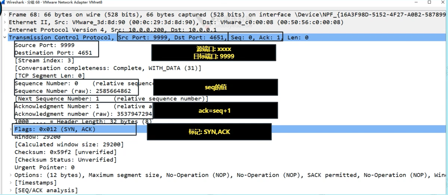This screenshot has width=448, height=195.
Task: Maximize the Wireshark packet window
Action: (x=429, y=2)
